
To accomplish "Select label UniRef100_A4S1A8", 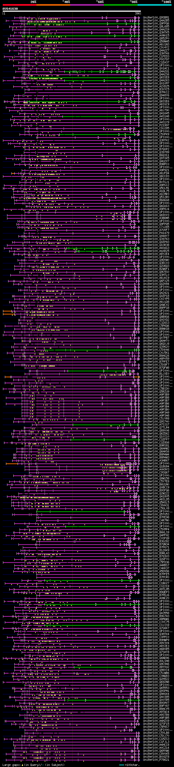I will pos(156,116).
